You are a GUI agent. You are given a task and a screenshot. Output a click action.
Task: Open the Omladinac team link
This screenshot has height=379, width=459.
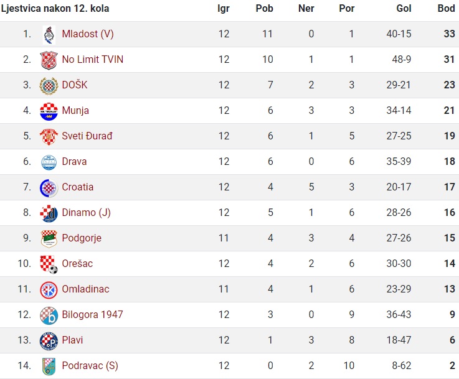(85, 289)
